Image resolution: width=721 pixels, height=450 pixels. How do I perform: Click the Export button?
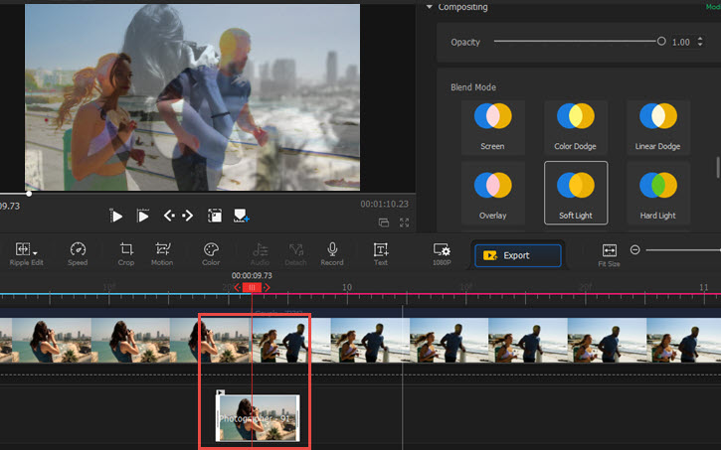coord(517,255)
